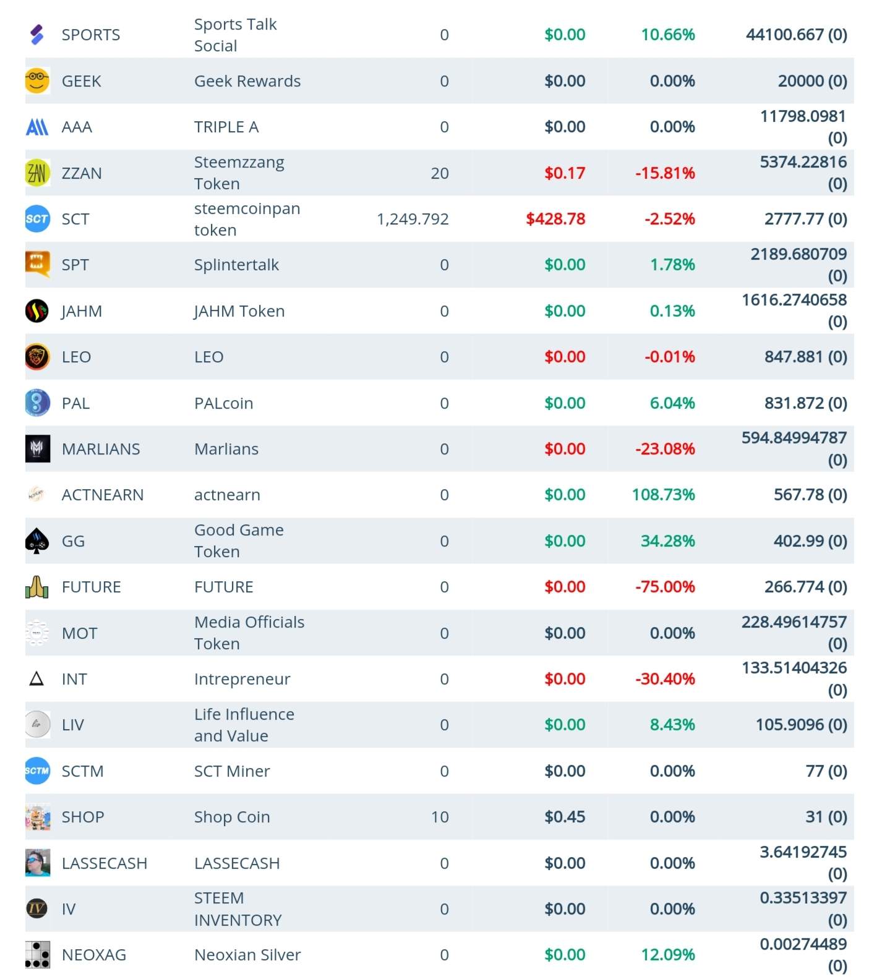Click the GEEK smiley face icon
This screenshot has width=890, height=977.
[37, 81]
